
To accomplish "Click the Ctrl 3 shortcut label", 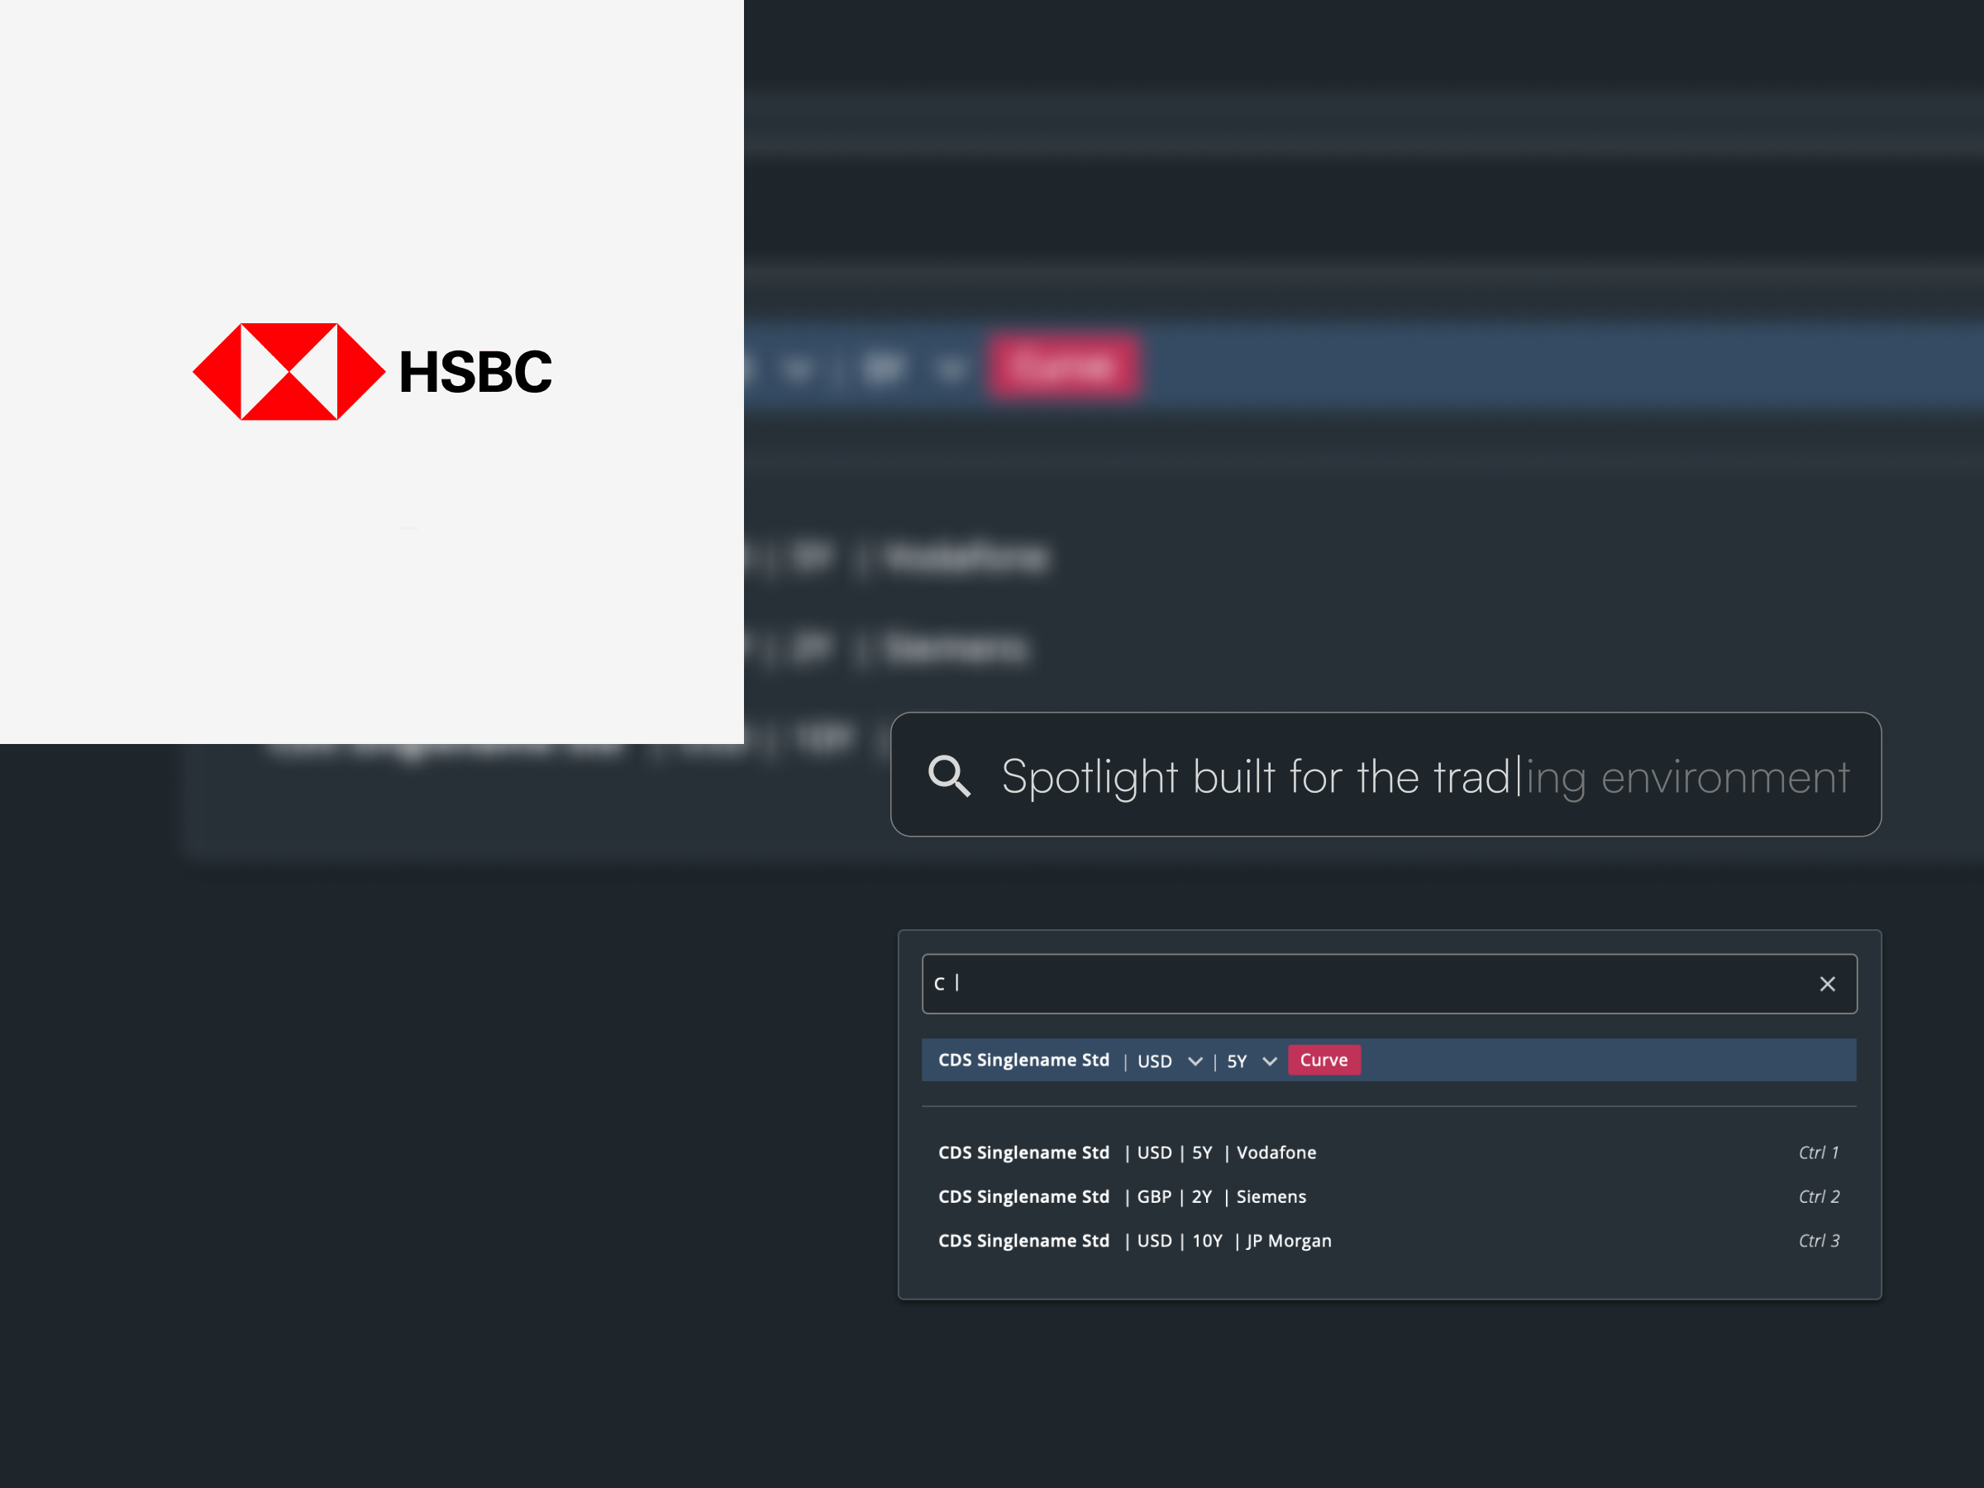I will pos(1818,1241).
